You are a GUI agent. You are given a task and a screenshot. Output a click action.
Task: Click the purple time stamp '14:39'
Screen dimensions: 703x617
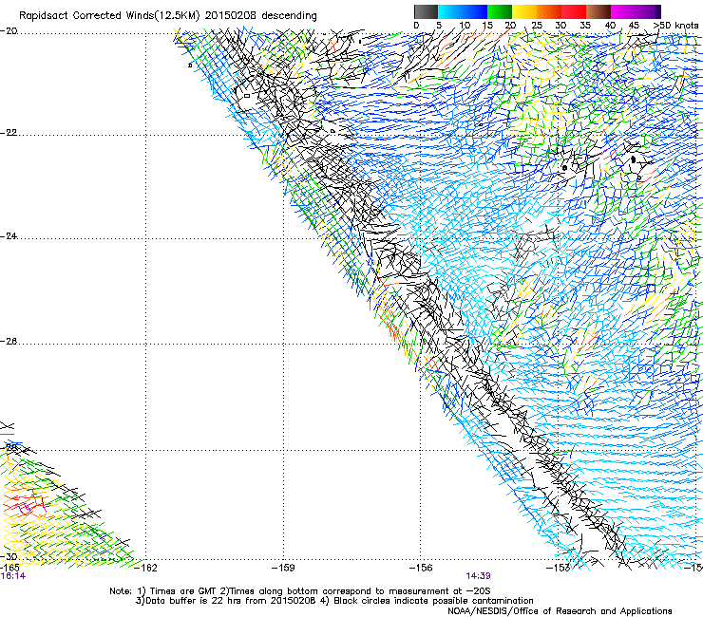point(478,576)
